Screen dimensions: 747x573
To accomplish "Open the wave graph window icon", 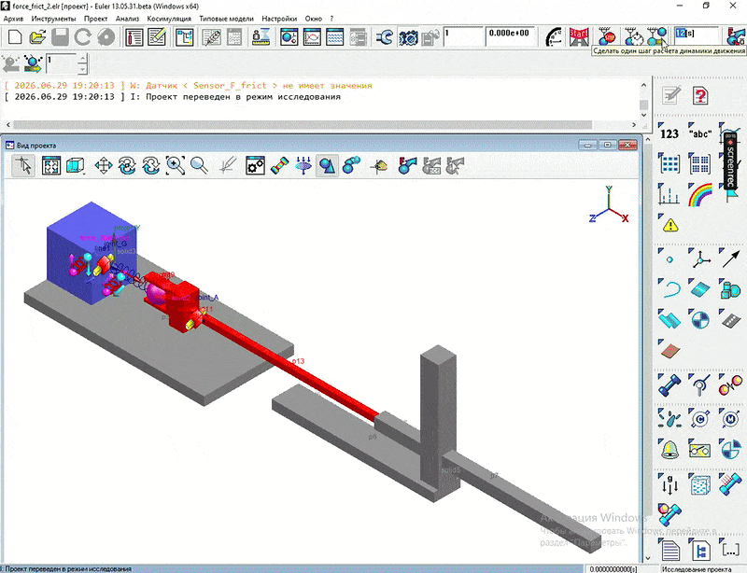I will coord(335,36).
